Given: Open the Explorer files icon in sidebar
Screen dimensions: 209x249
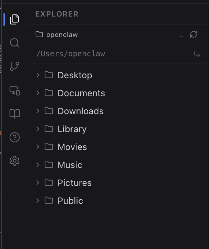Looking at the screenshot, I should click(15, 19).
